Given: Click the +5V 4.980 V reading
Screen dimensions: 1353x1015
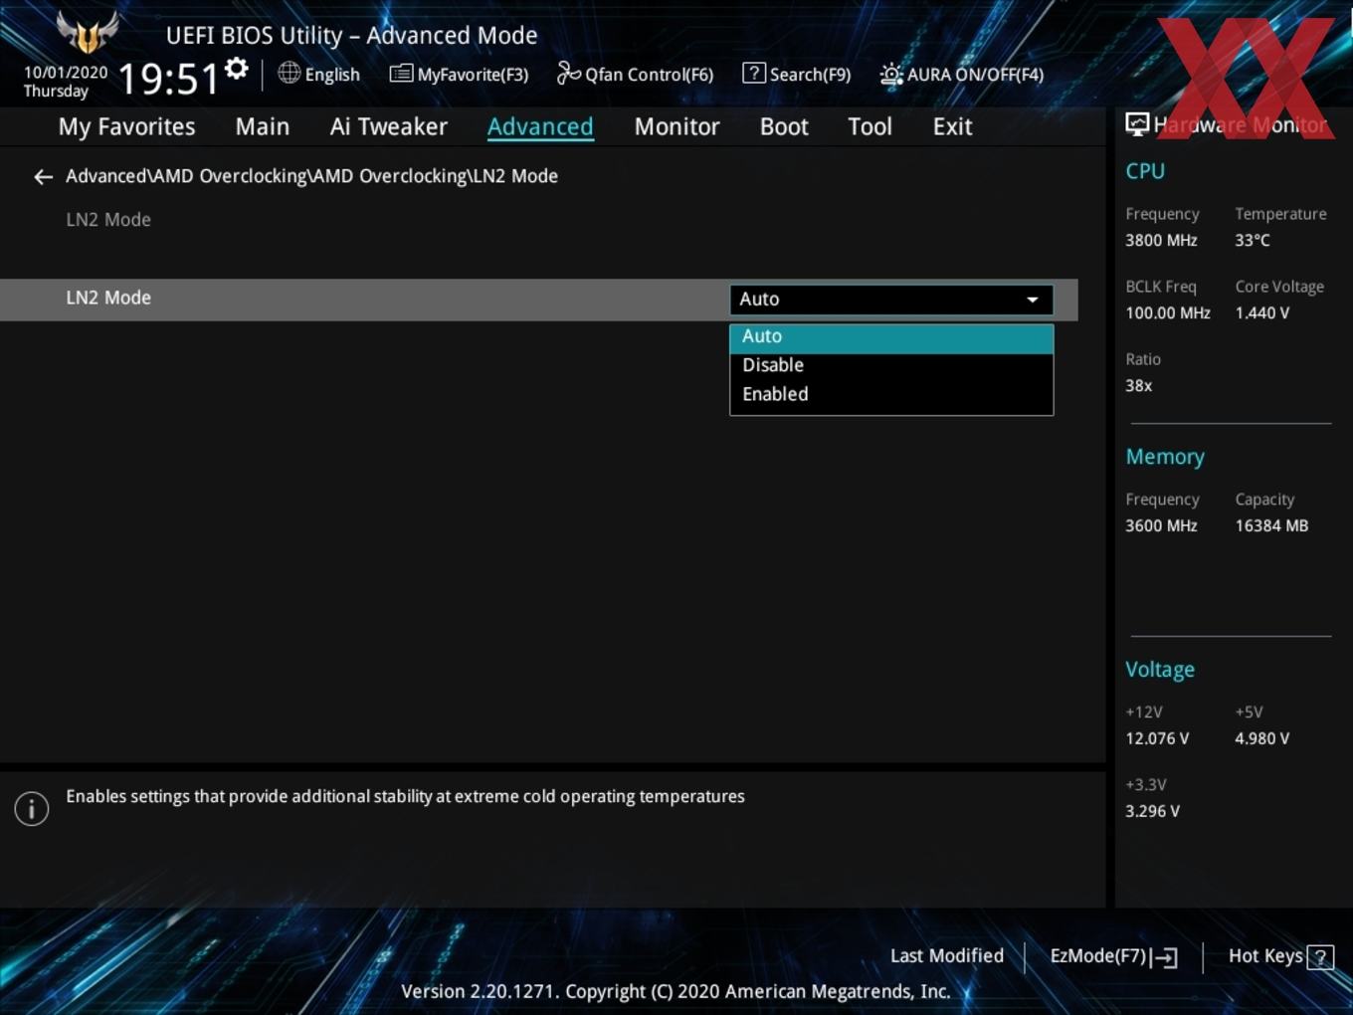Looking at the screenshot, I should pyautogui.click(x=1262, y=738).
